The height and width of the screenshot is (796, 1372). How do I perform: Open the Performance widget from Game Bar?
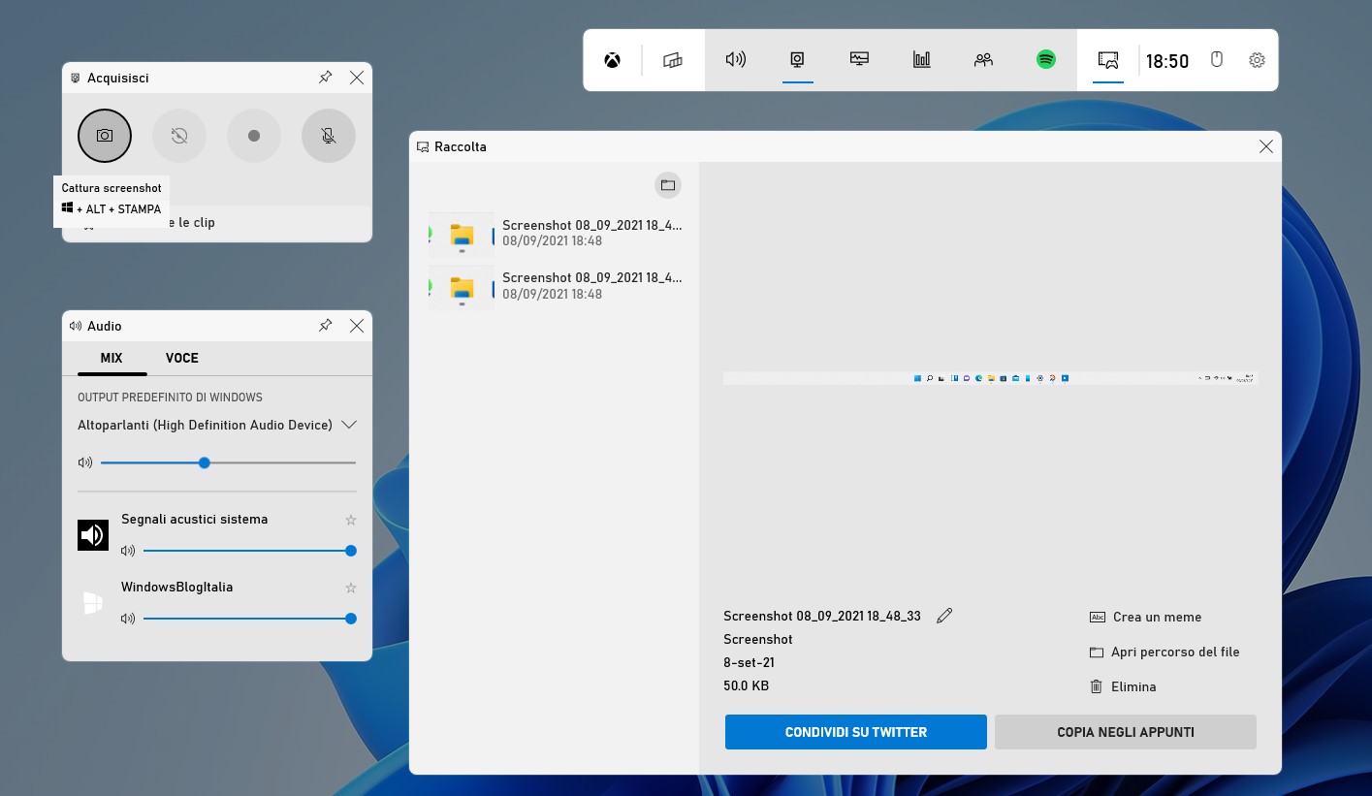859,59
